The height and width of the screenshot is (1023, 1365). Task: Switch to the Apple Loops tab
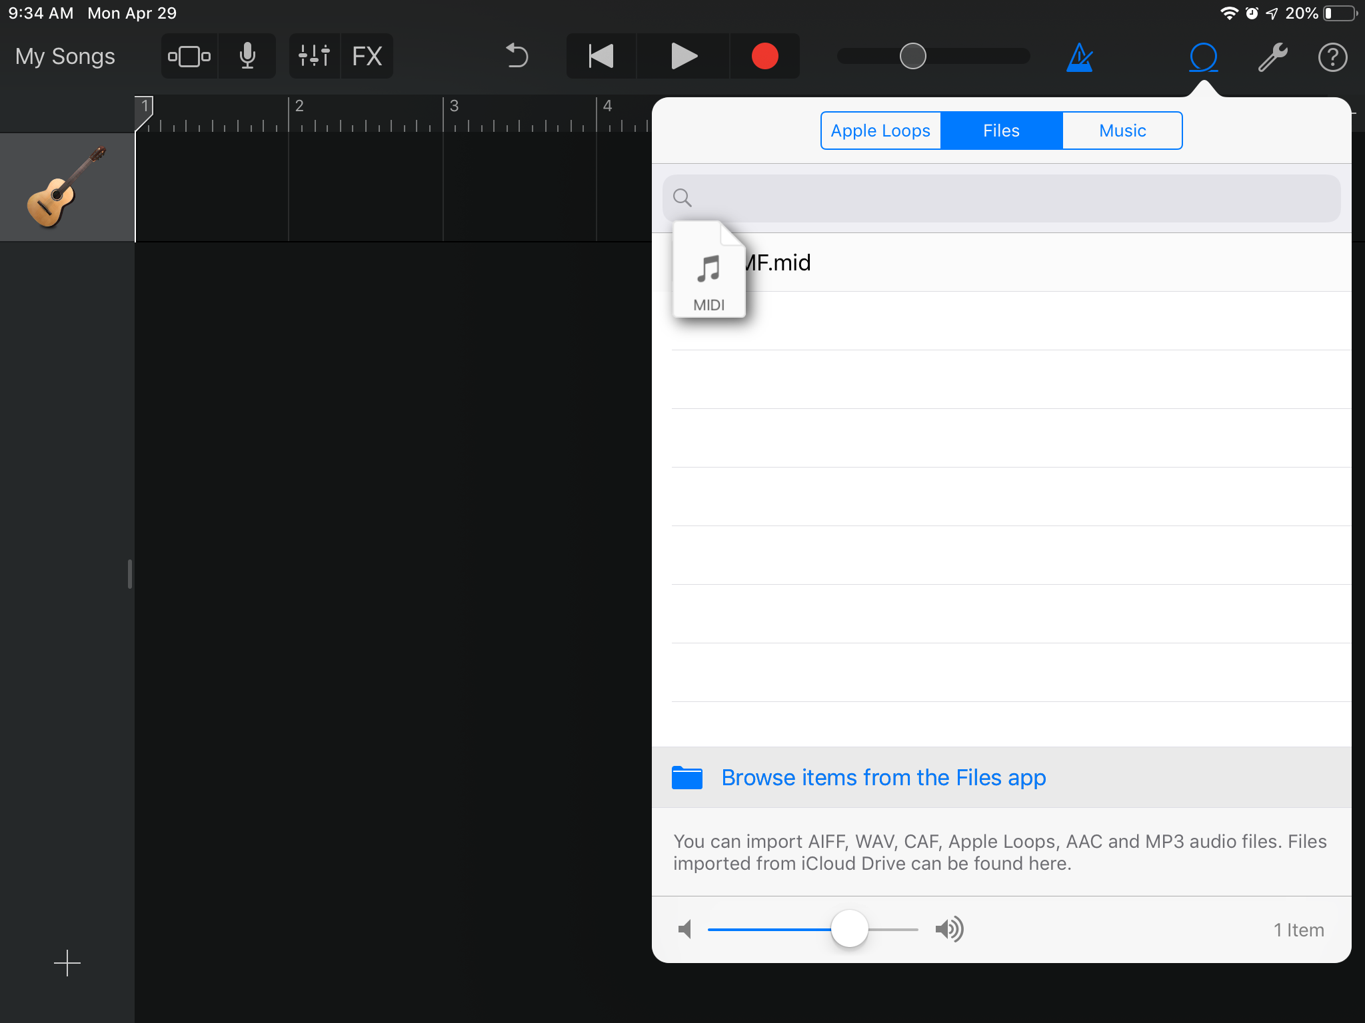[x=880, y=131]
